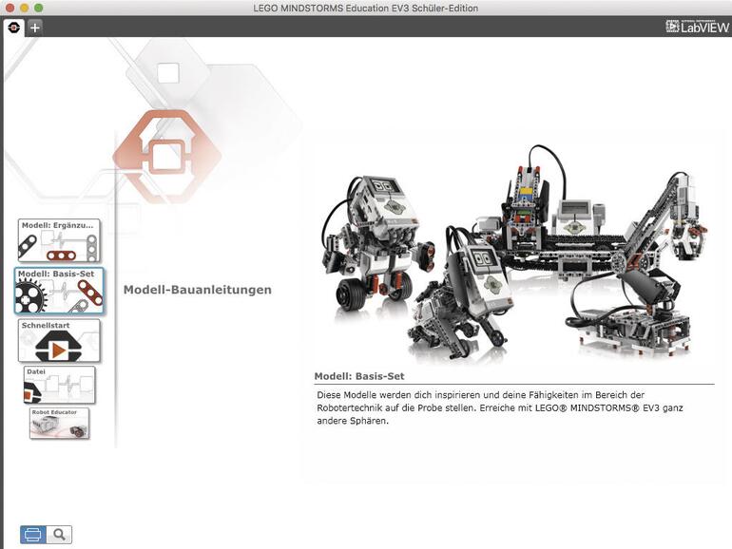
Task: Add a new project with plus tab
Action: point(35,28)
